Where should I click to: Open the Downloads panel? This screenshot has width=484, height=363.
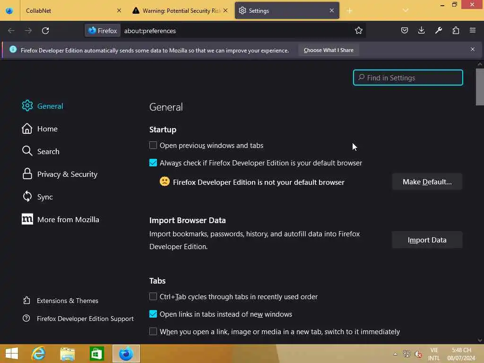click(x=421, y=30)
